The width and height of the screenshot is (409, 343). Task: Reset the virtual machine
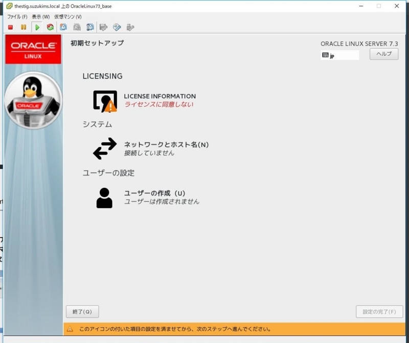[50, 27]
